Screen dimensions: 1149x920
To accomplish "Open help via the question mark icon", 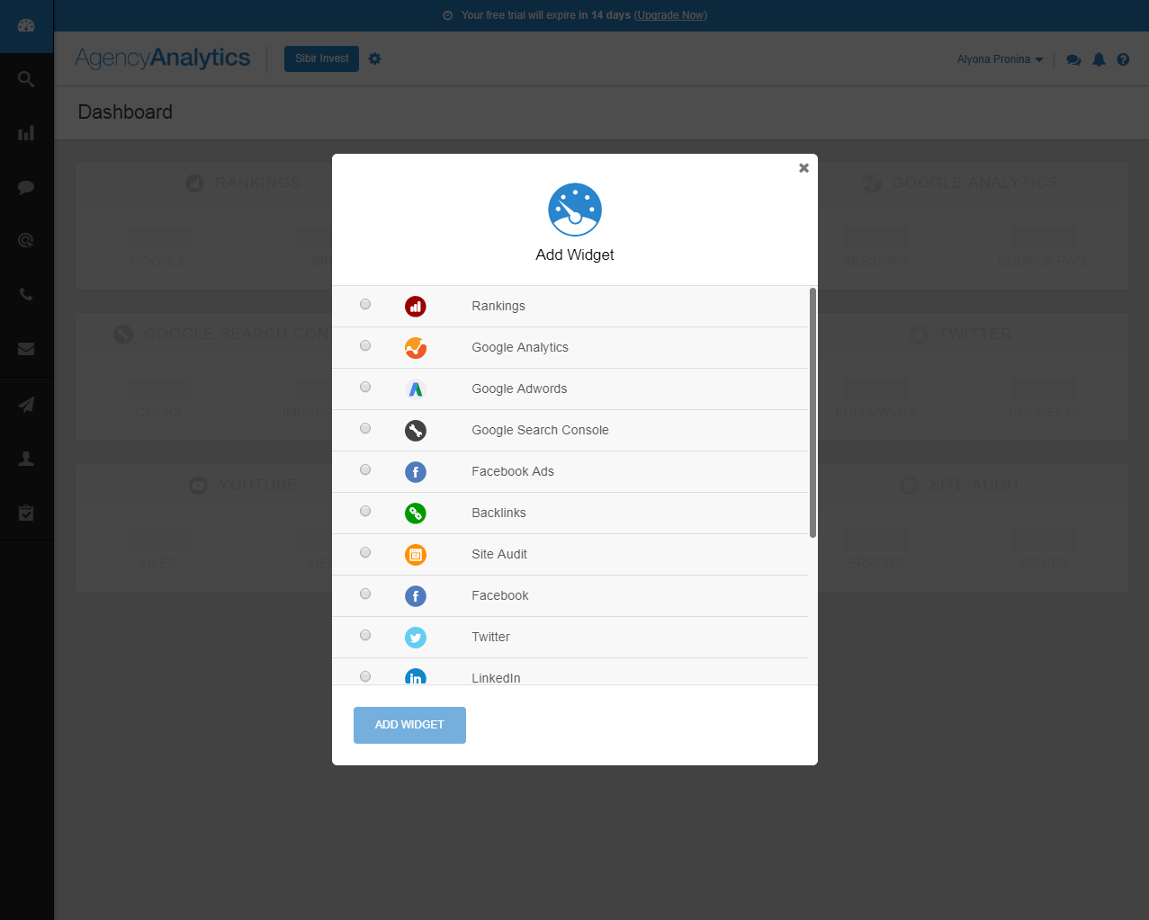I will [x=1123, y=58].
